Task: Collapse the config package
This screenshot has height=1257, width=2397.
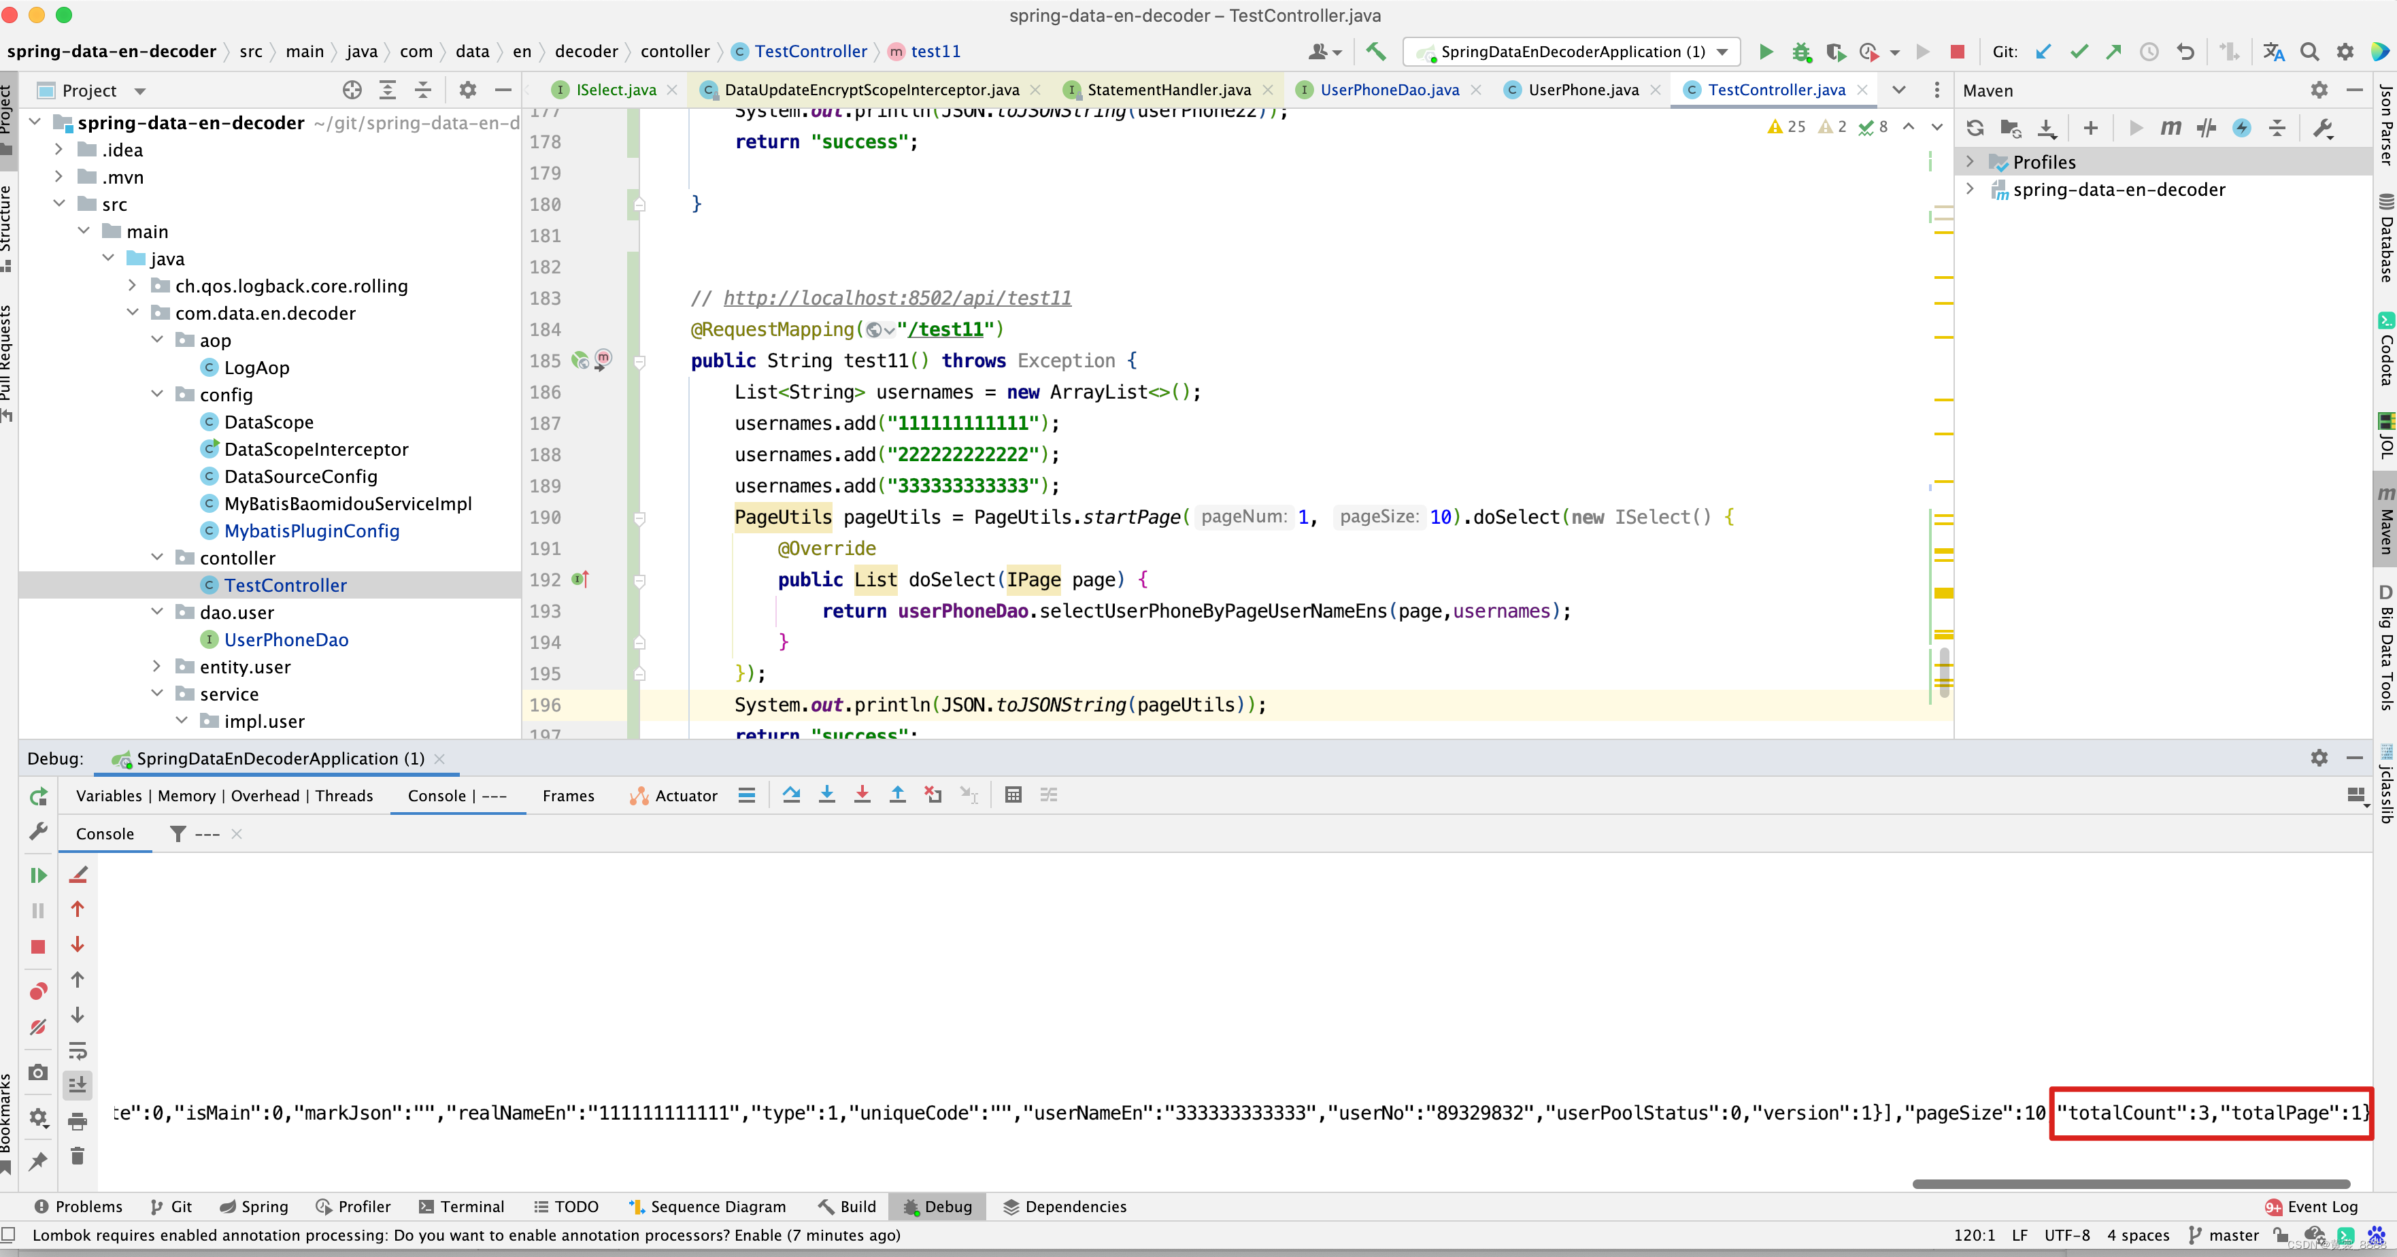Action: 156,395
